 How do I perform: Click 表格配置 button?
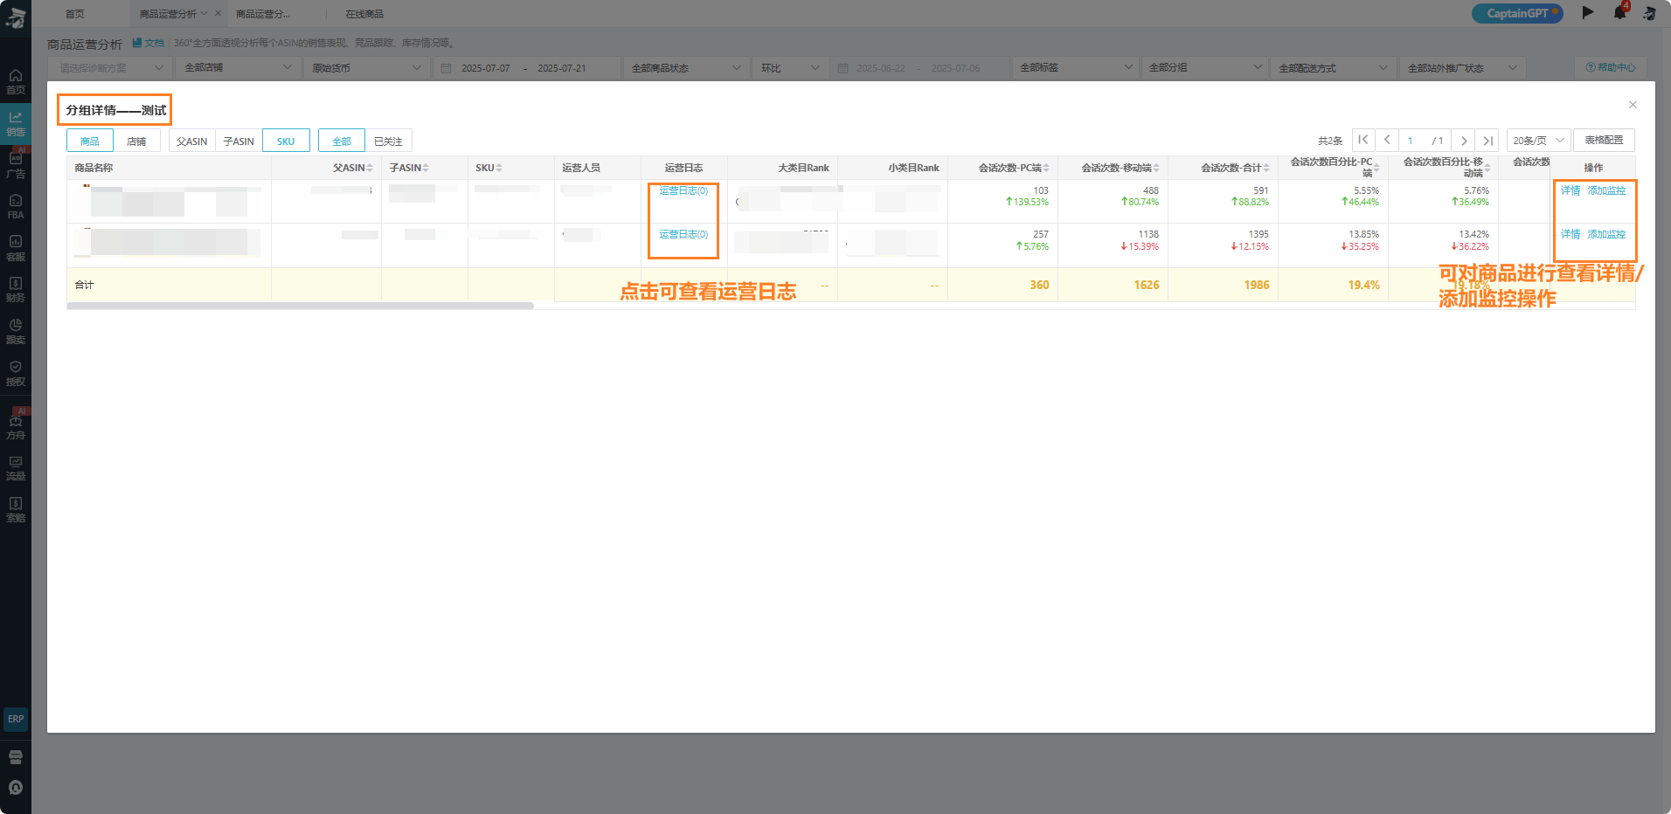point(1604,140)
